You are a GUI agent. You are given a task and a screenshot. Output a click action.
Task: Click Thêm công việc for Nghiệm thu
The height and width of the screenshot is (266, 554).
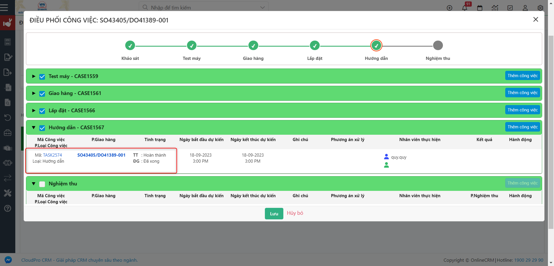pos(523,183)
